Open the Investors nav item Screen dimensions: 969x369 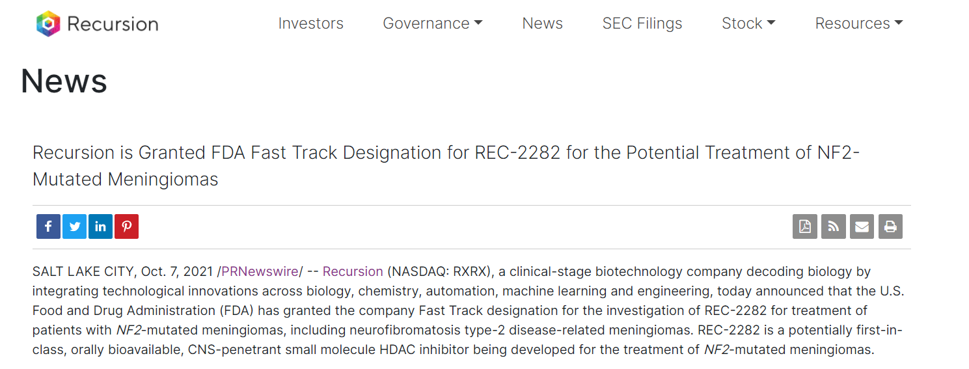311,23
